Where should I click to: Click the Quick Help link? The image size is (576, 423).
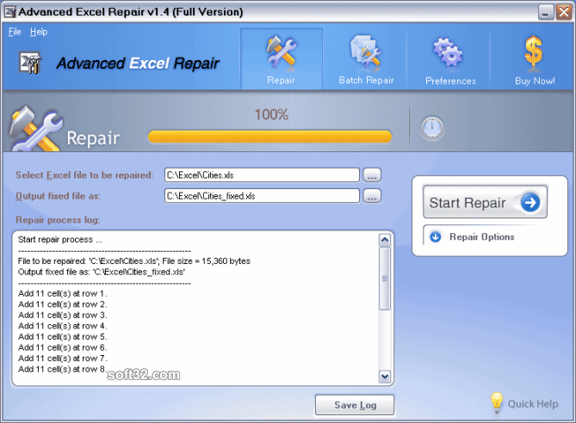533,404
